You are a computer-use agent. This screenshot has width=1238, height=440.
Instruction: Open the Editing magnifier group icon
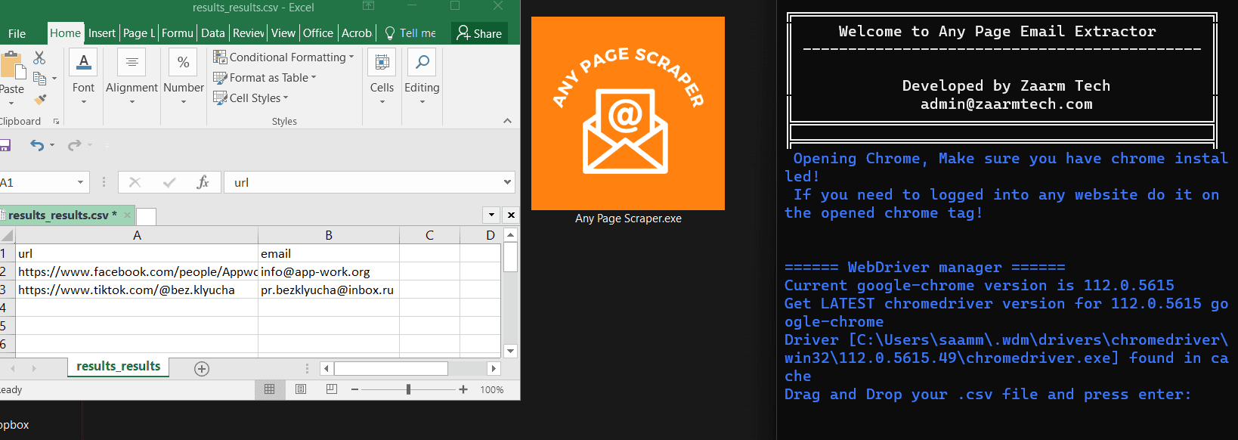point(422,62)
